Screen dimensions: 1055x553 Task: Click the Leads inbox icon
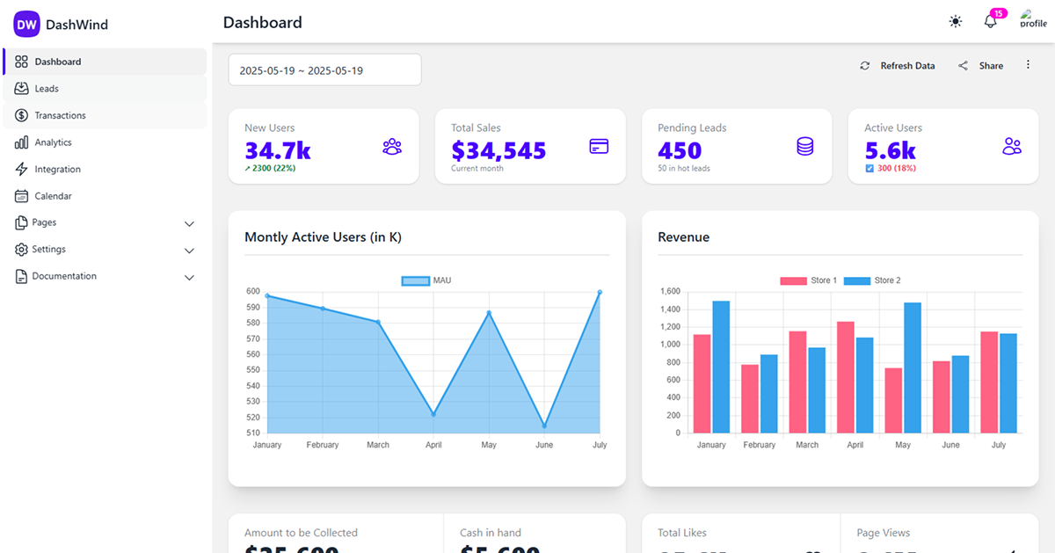click(x=22, y=89)
